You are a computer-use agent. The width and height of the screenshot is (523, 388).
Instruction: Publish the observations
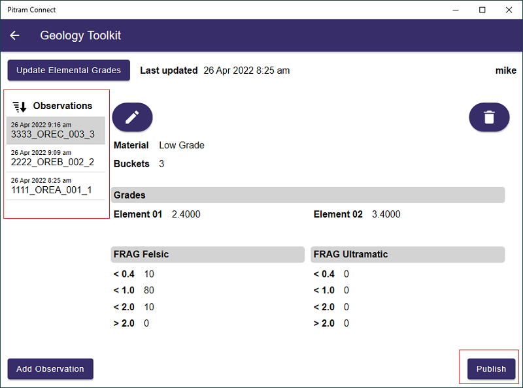point(491,368)
